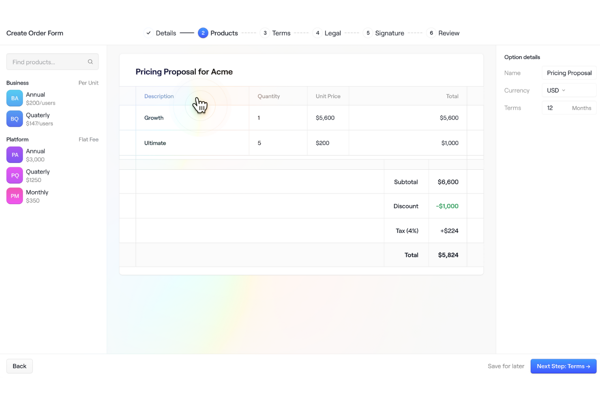Click the PQ Platform Quarterly product icon
Image resolution: width=600 pixels, height=400 pixels.
point(15,175)
